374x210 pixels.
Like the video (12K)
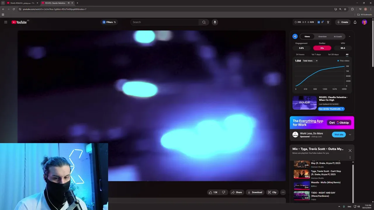coord(213,192)
